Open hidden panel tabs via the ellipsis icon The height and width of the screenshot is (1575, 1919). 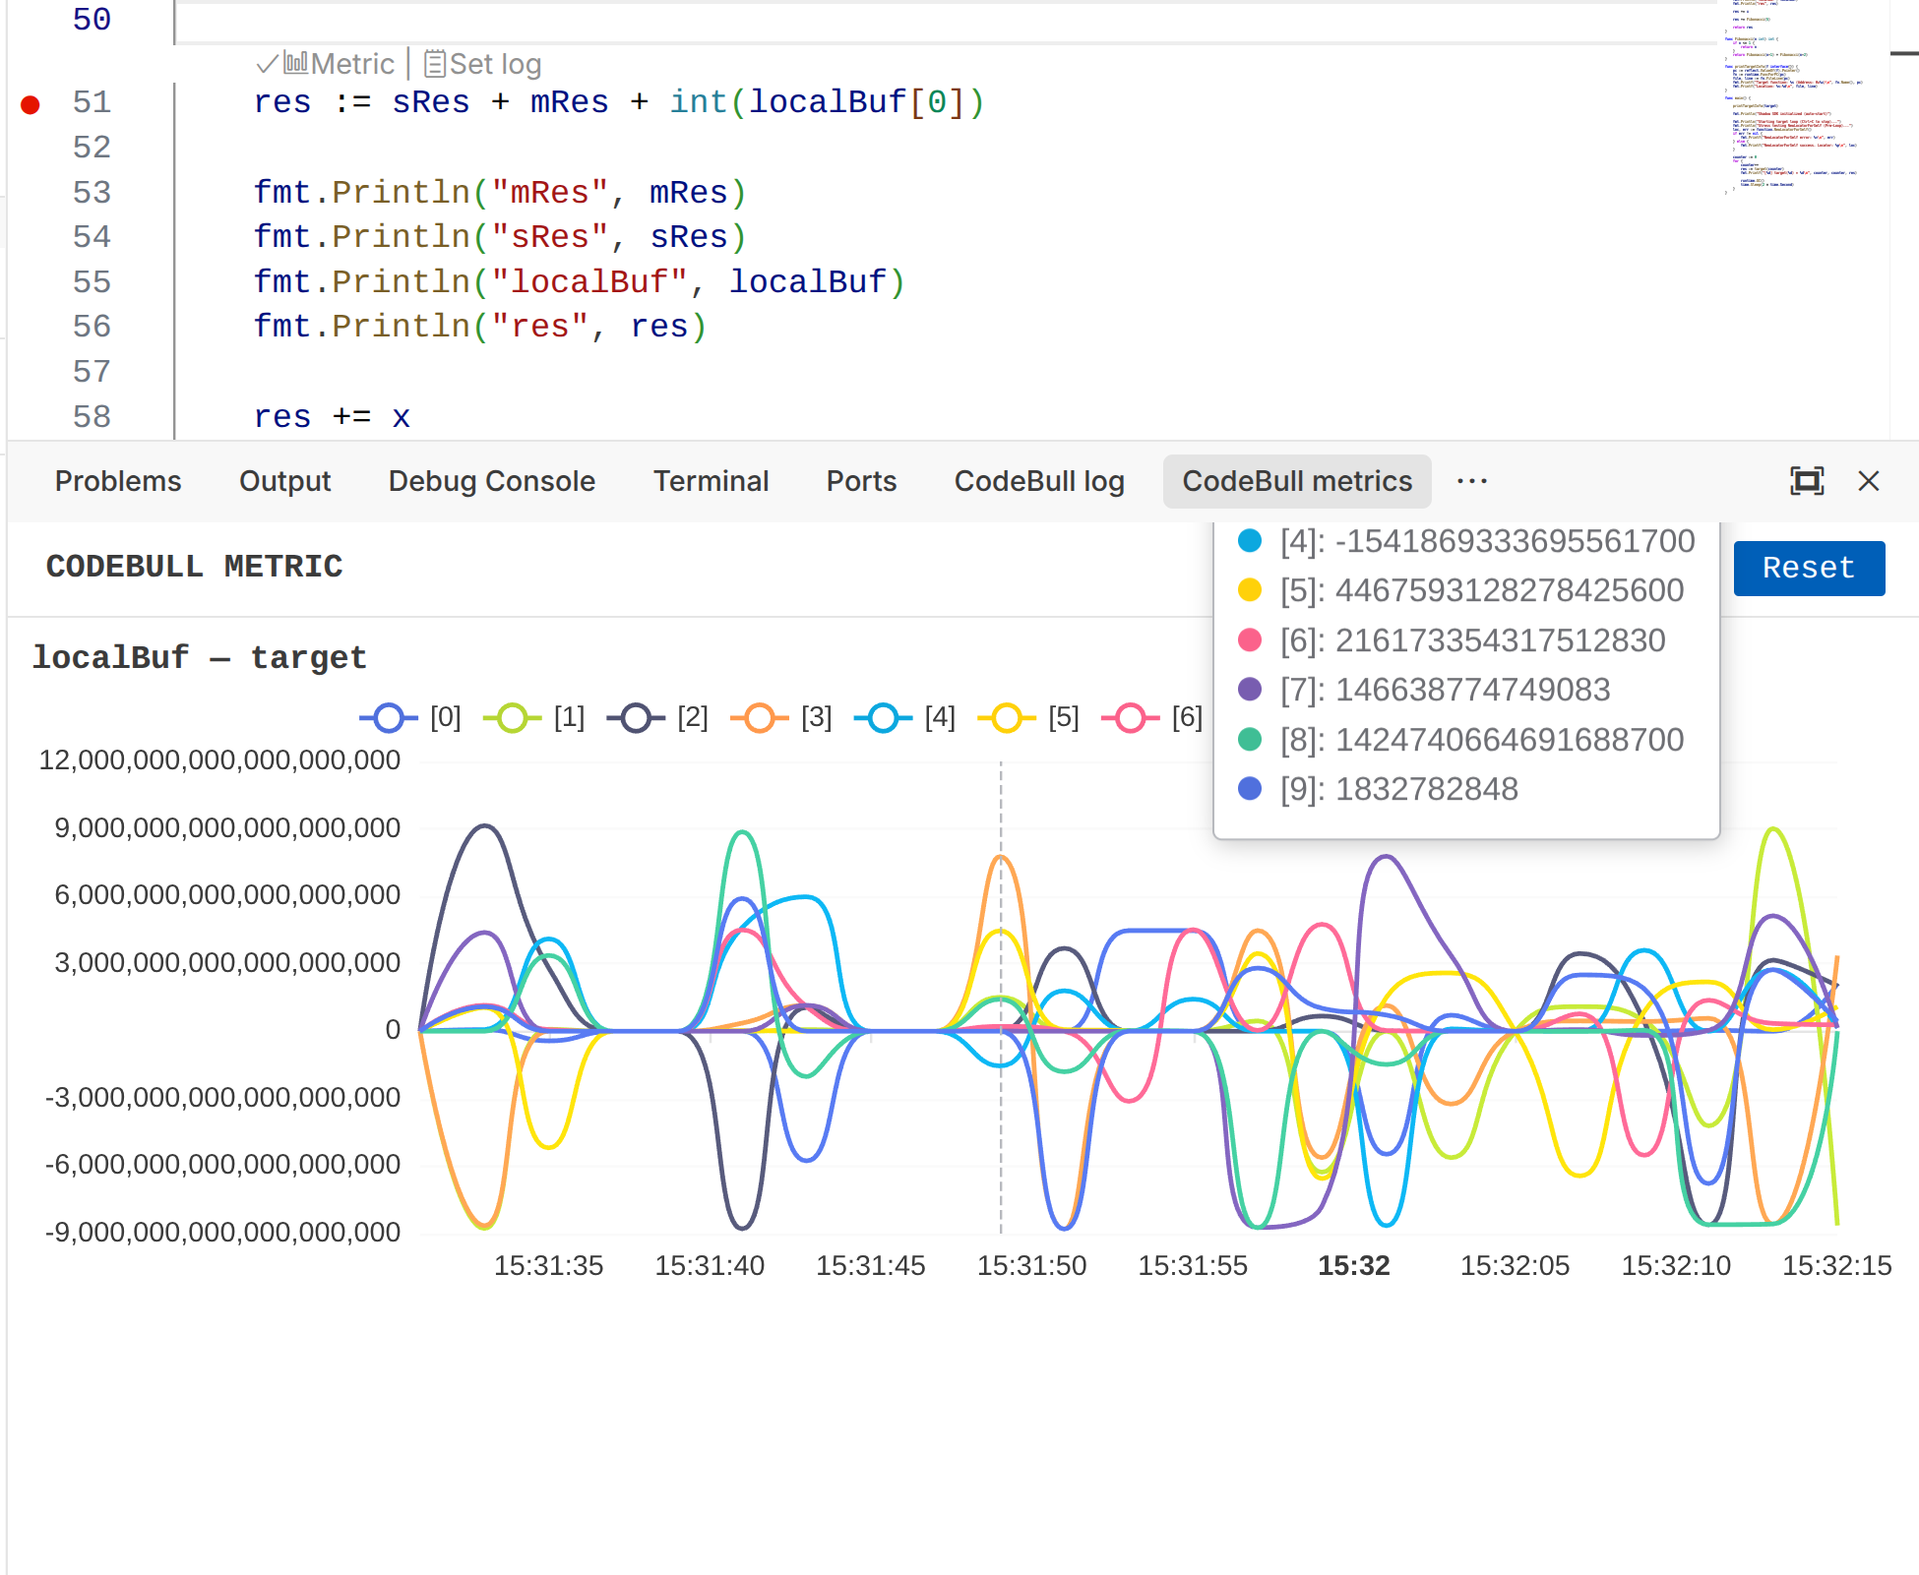coord(1471,481)
